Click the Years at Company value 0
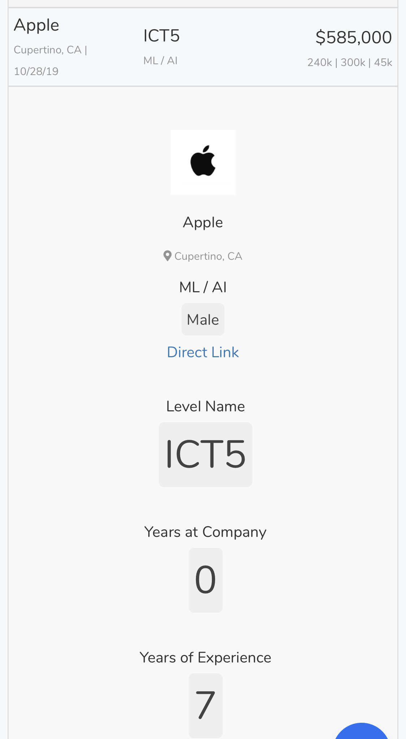 [x=205, y=580]
